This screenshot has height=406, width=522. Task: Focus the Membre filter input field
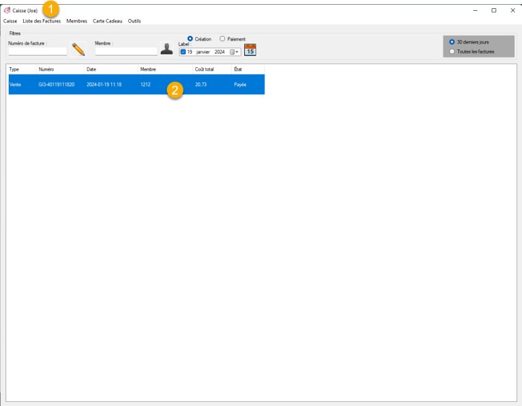(x=126, y=52)
